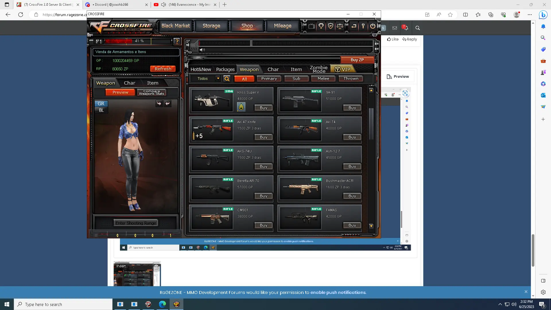Open the Storage tab
The image size is (551, 310).
[211, 26]
